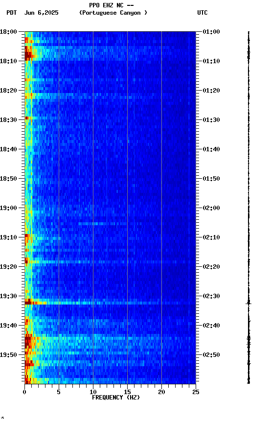Click the 18:10 PDT time label

pos(8,61)
